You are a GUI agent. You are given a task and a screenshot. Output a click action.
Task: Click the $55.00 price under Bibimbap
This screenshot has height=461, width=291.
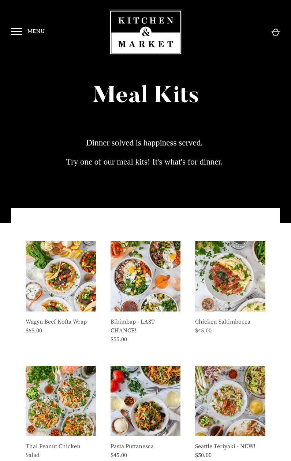[119, 339]
